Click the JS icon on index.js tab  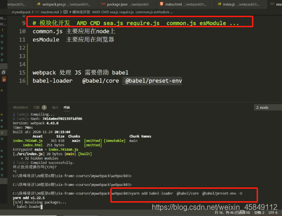click(219, 4)
